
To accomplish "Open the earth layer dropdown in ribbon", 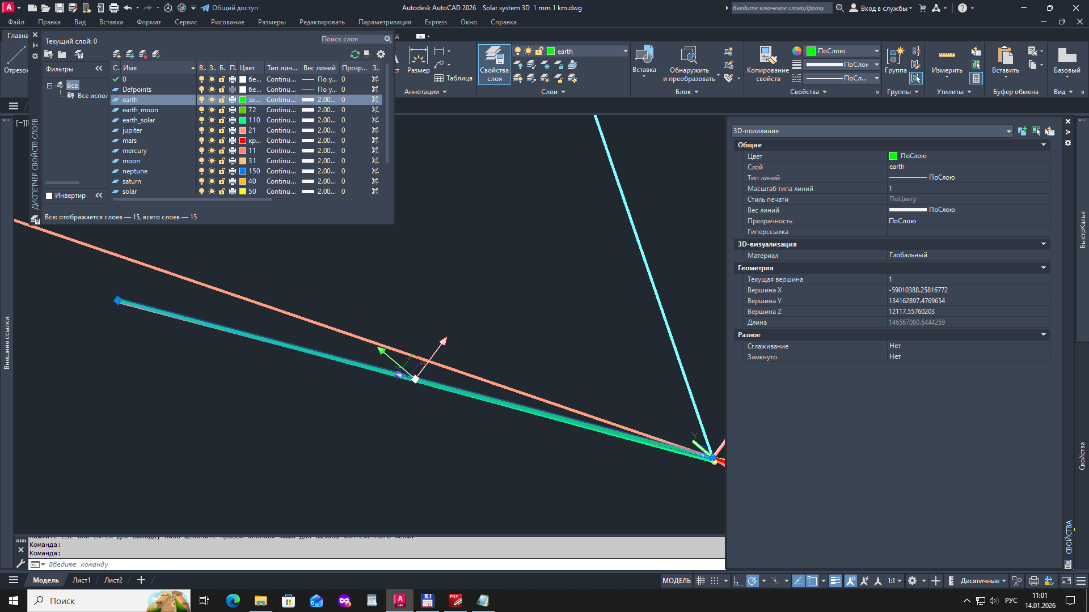I will click(x=625, y=51).
